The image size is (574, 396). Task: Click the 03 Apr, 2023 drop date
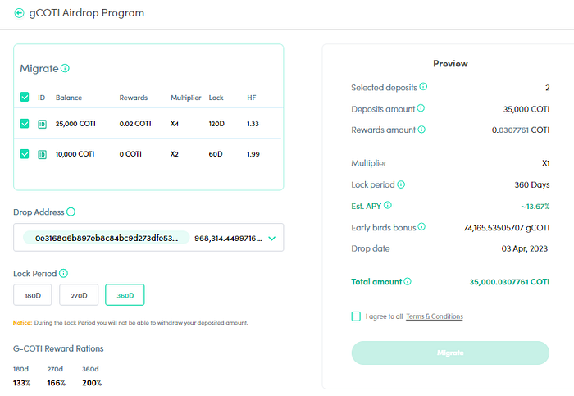click(x=525, y=249)
